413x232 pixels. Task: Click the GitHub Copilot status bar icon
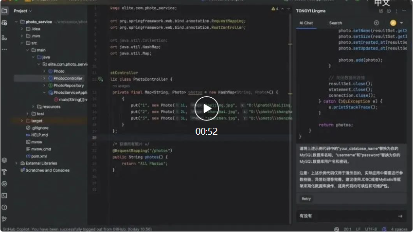click(337, 229)
